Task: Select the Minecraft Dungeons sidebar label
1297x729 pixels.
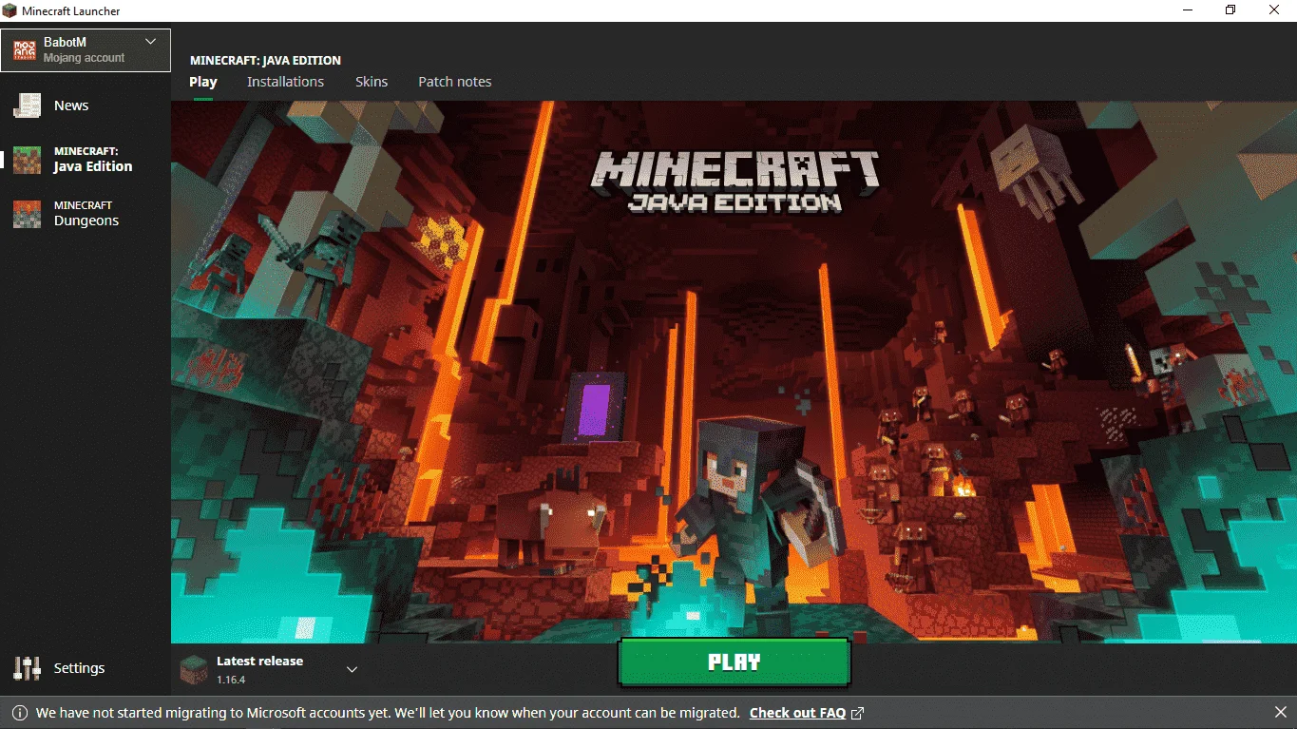Action: 86,214
